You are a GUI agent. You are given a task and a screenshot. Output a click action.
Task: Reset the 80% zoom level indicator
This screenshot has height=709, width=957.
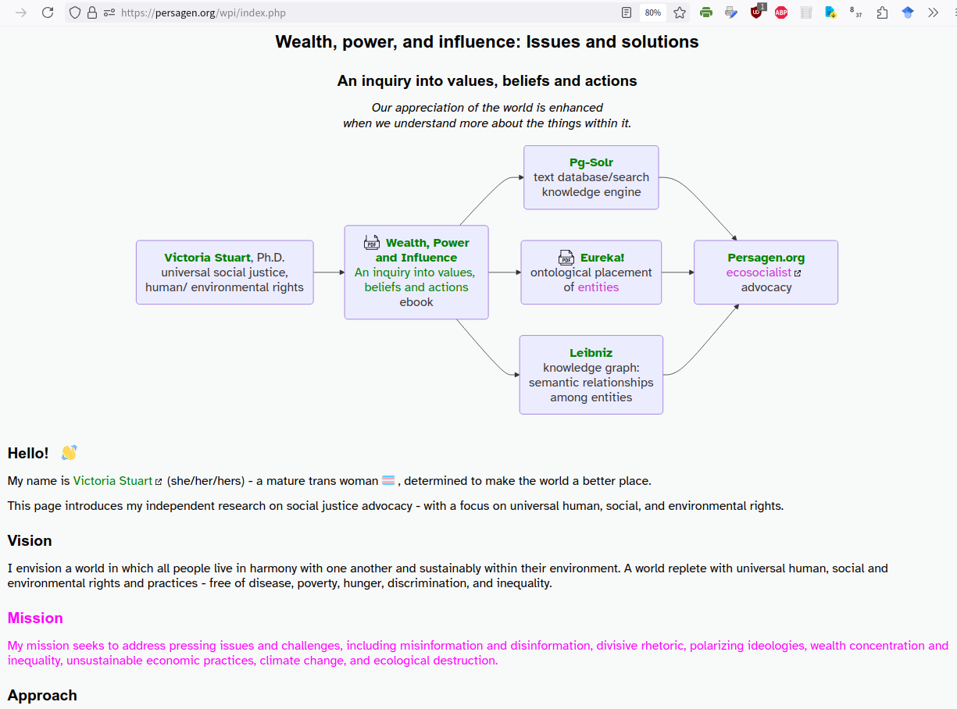point(652,12)
